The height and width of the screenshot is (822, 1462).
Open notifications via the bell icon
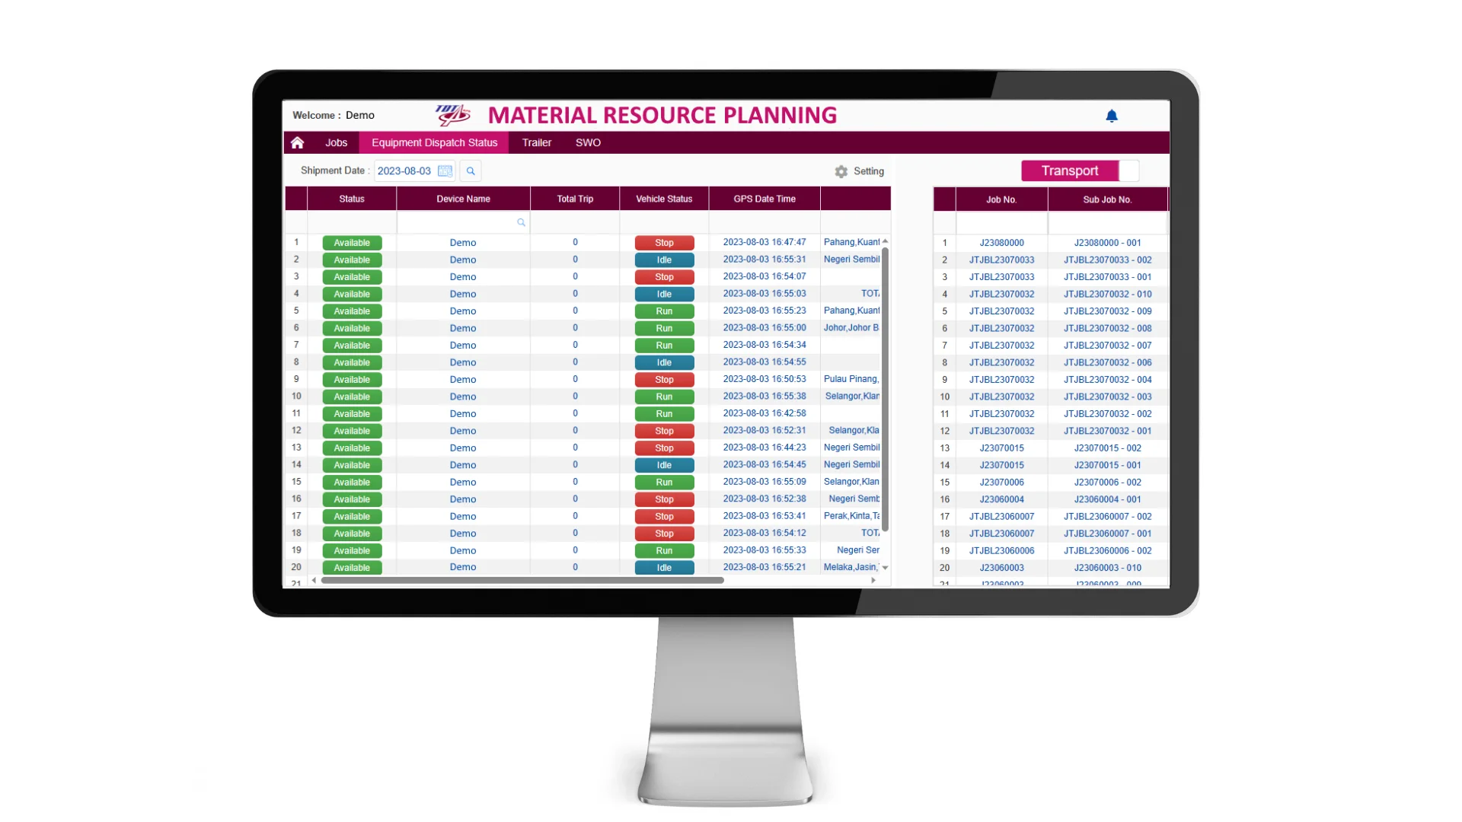click(1112, 116)
